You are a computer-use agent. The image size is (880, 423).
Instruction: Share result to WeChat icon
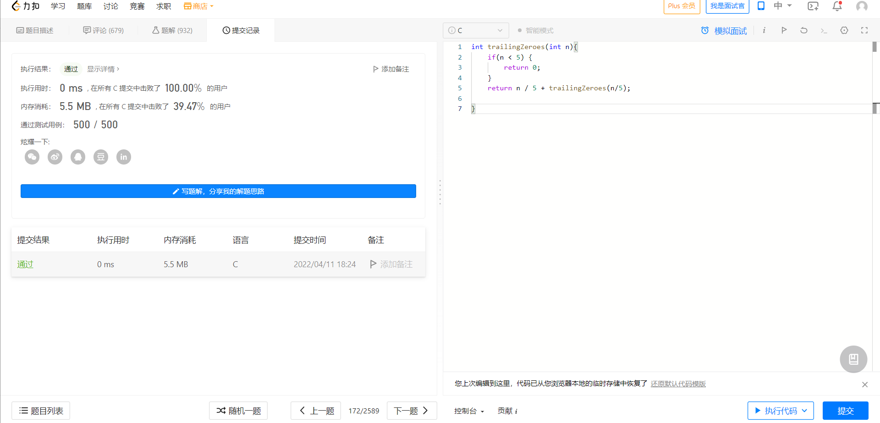coord(32,157)
